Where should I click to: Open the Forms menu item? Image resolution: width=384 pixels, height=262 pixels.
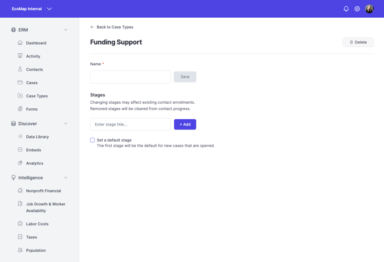pyautogui.click(x=32, y=109)
